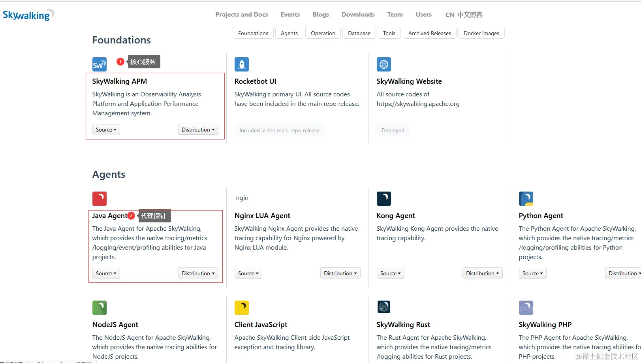
Task: Click Kong Agent title
Action: pos(396,216)
